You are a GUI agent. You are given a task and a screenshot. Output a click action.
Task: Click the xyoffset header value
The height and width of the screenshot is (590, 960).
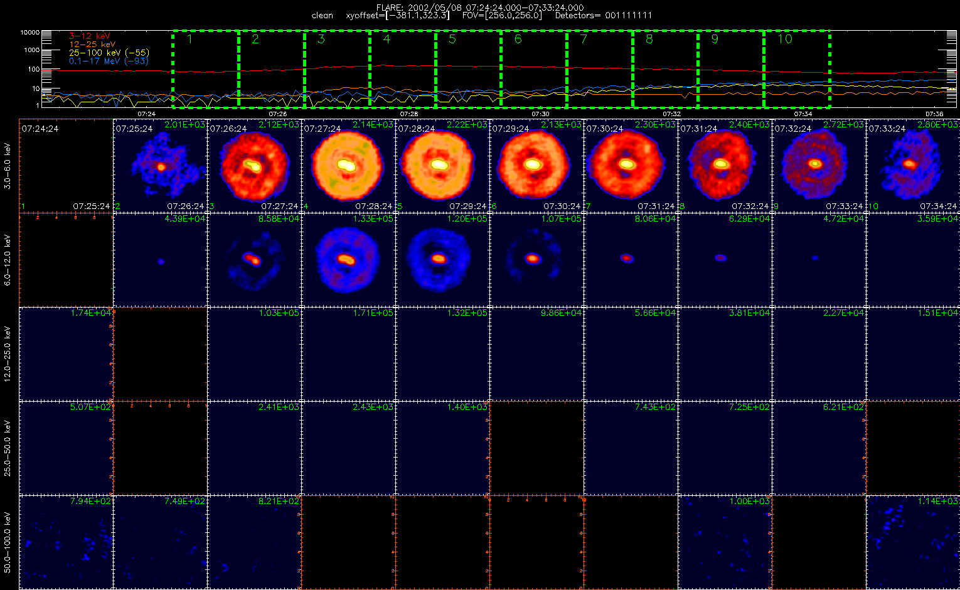[x=398, y=16]
